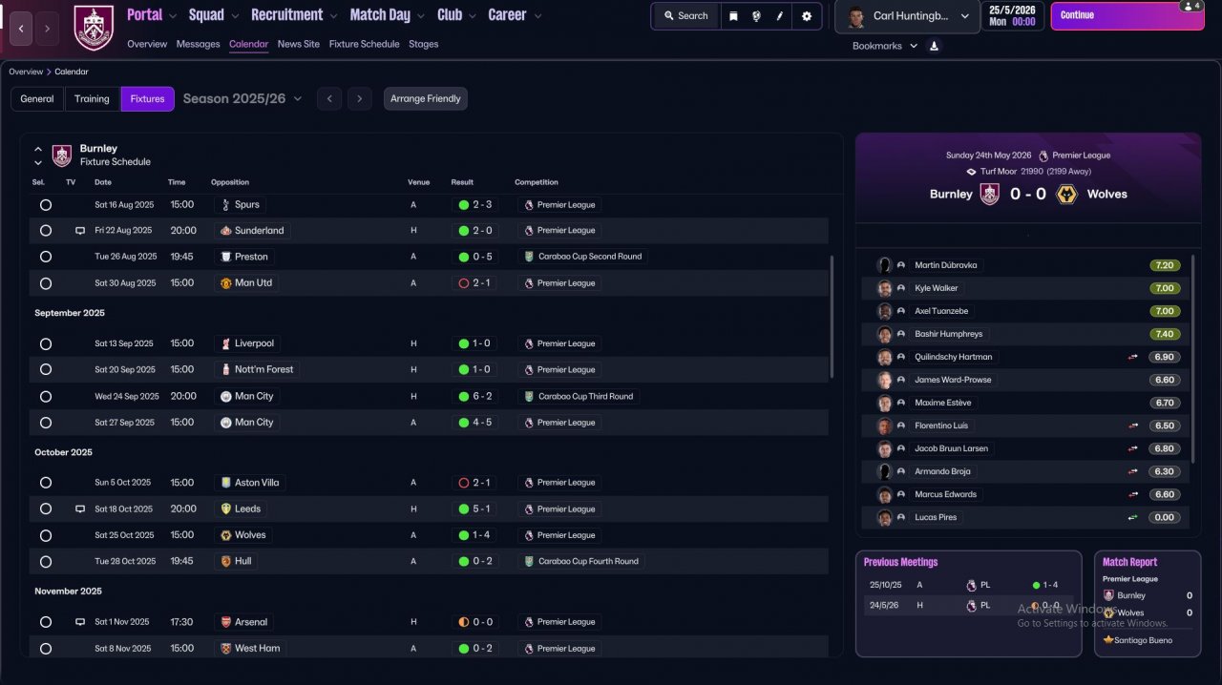Open the Search box
This screenshot has height=685, width=1222.
pos(685,16)
